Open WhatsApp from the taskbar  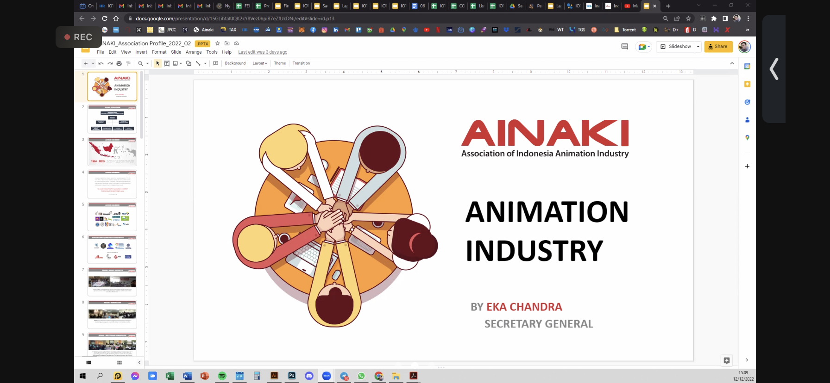click(361, 376)
